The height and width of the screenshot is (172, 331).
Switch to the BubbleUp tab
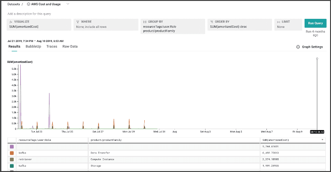pos(33,47)
